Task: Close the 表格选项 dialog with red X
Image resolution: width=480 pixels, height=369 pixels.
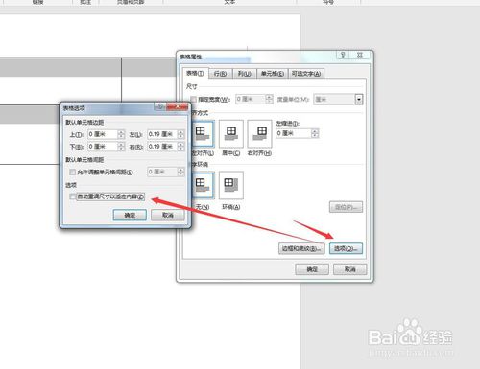Action: click(177, 106)
